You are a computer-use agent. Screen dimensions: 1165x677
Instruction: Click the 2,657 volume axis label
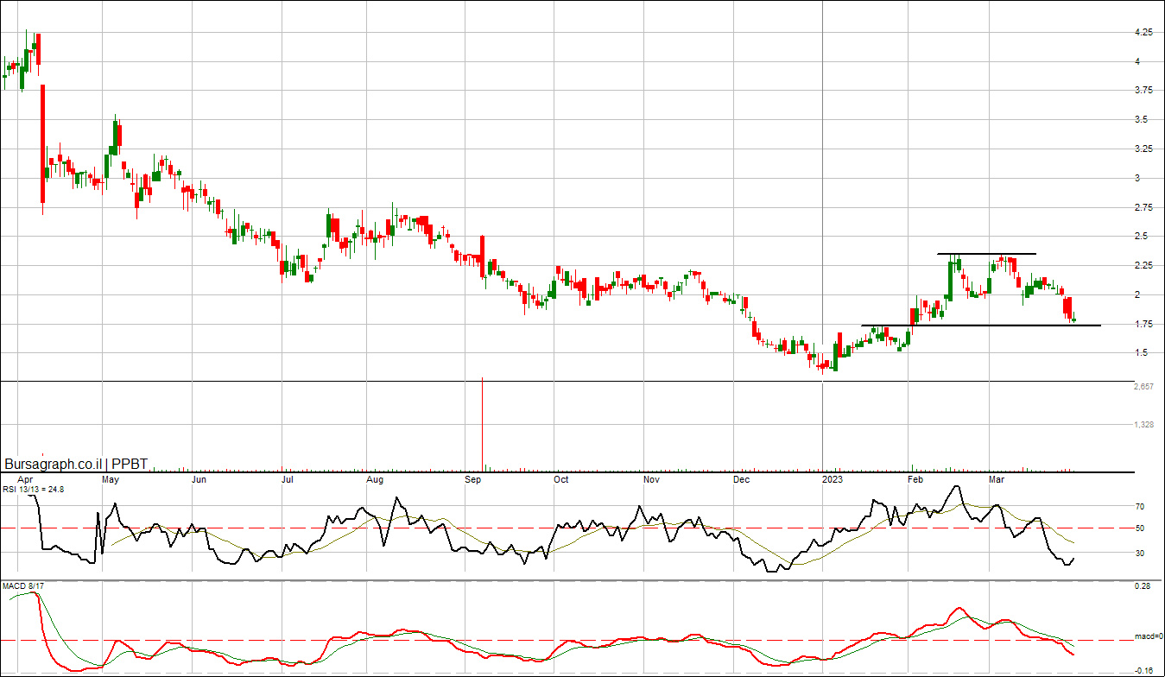(x=1143, y=387)
